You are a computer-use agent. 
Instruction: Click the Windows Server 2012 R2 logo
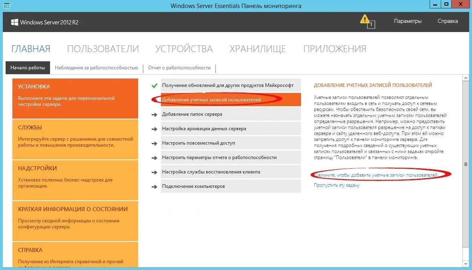click(x=44, y=22)
